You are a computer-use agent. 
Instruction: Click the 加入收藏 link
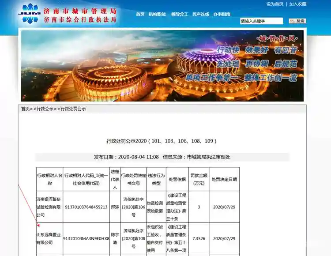[x=298, y=4]
